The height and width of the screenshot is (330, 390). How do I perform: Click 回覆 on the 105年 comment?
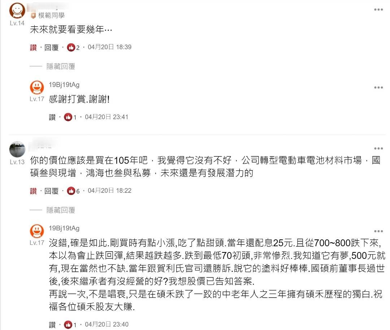52,191
